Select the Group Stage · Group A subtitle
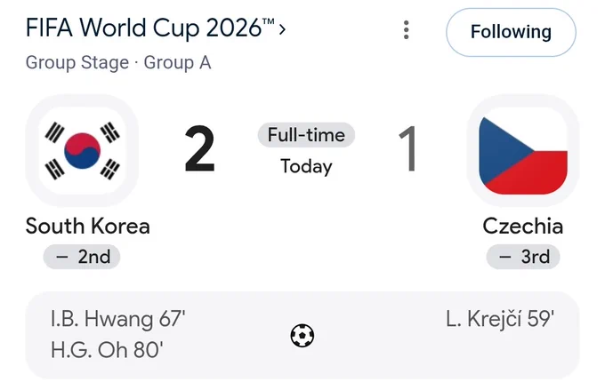605x390 pixels. click(118, 62)
